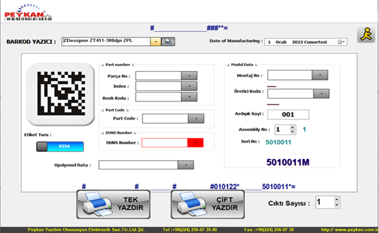Image resolution: width=379 pixels, height=233 pixels.
Task: Click the ###**= text at the top
Action: point(217,28)
